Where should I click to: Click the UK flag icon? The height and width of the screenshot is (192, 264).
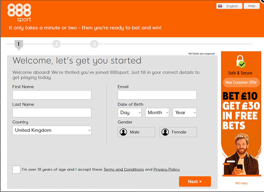(220, 6)
